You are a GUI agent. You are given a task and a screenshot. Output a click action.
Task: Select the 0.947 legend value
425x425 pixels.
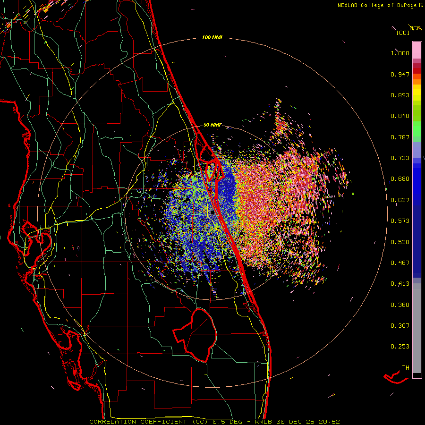click(x=400, y=74)
